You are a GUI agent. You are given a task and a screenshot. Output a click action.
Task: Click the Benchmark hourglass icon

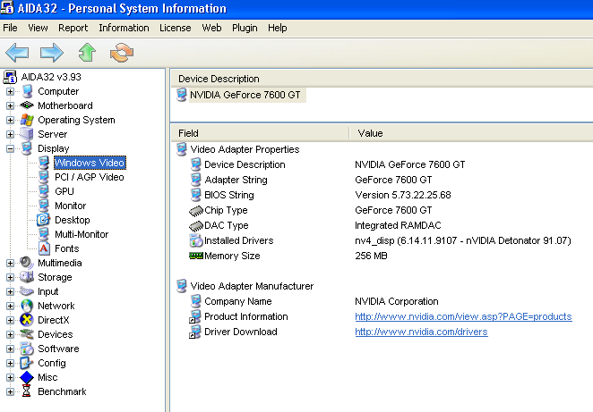tap(27, 391)
